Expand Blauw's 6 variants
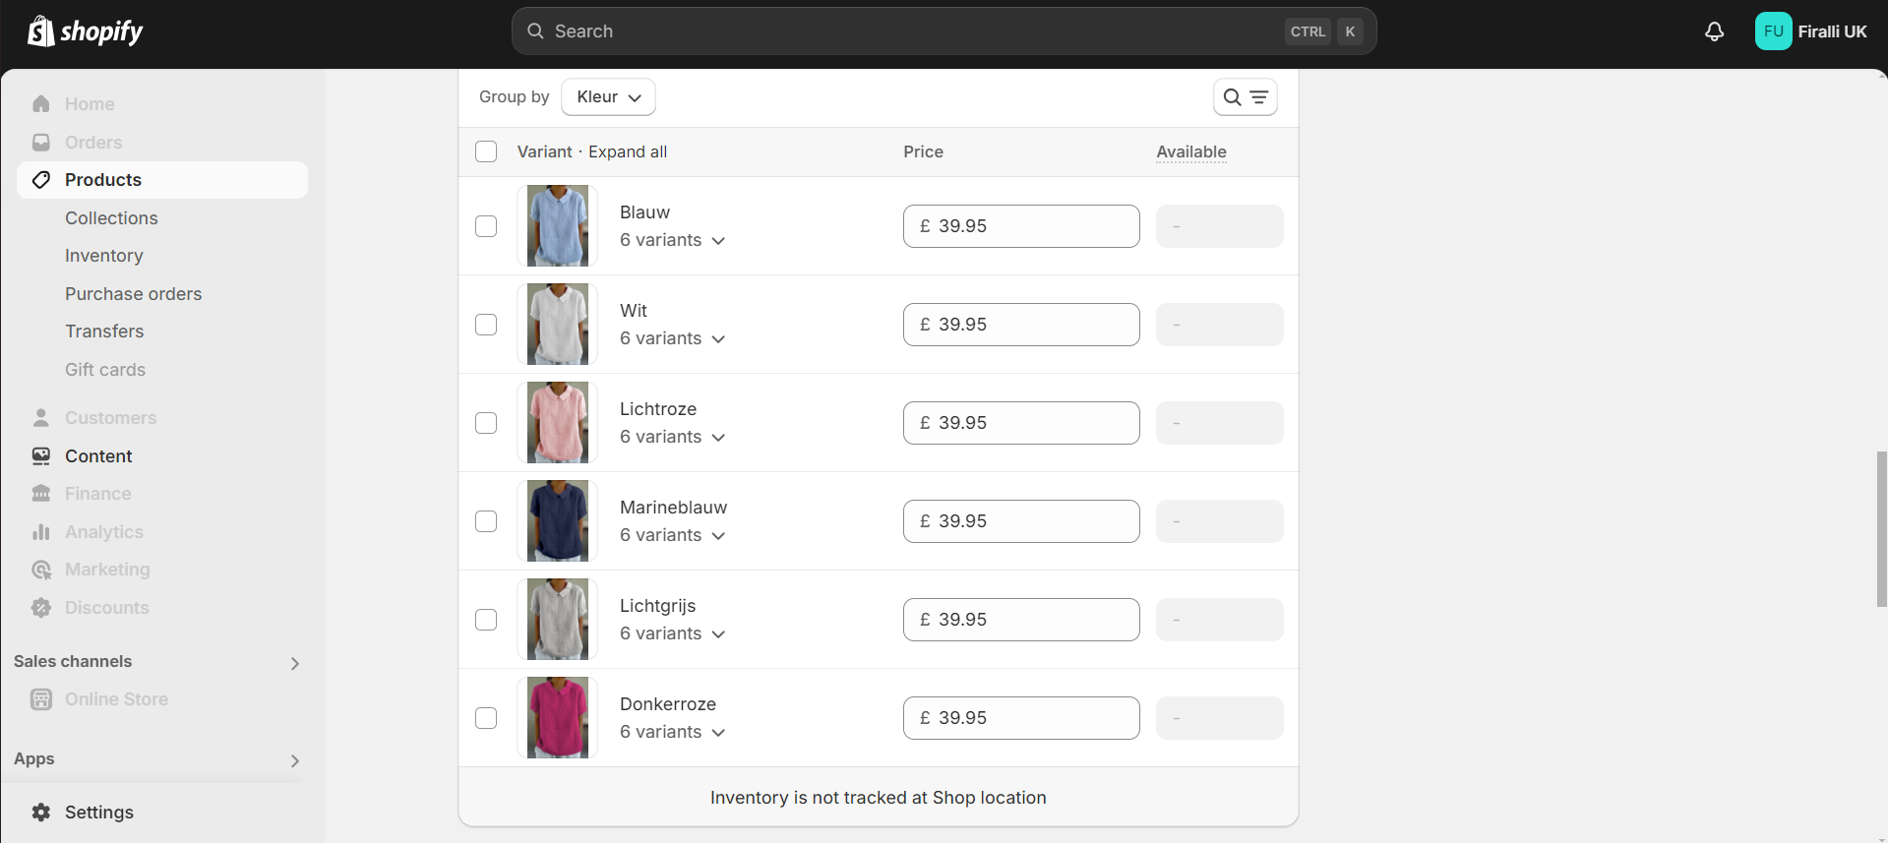1888x843 pixels. [673, 240]
